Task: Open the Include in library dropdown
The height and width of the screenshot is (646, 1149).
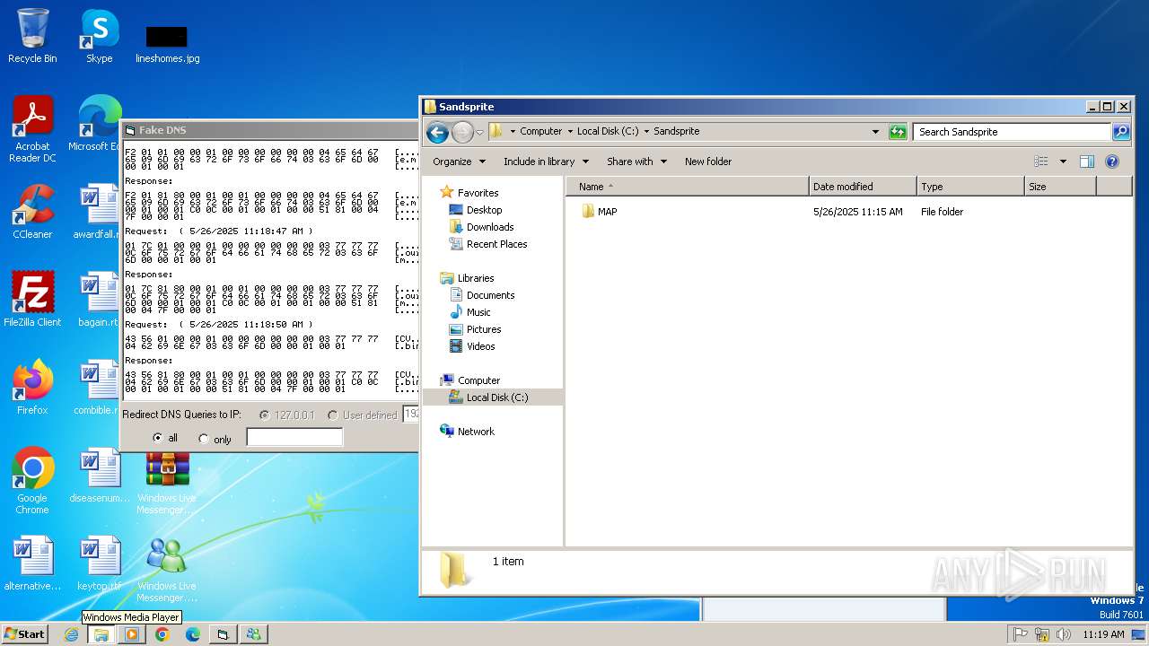Action: tap(546, 161)
